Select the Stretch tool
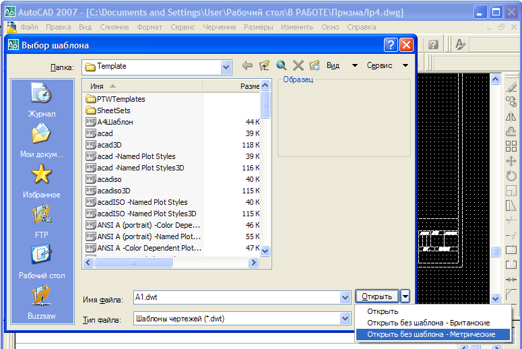The height and width of the screenshot is (349, 522). [x=511, y=205]
